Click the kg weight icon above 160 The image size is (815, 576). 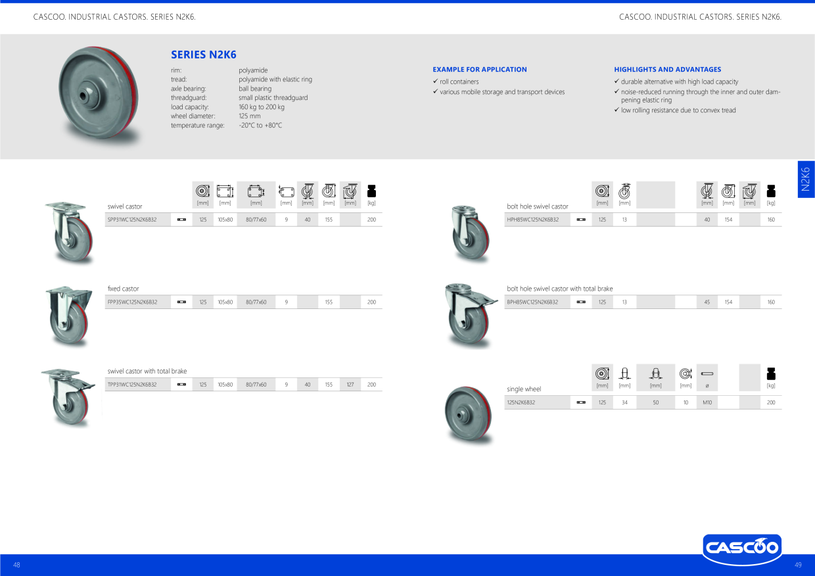pos(771,191)
